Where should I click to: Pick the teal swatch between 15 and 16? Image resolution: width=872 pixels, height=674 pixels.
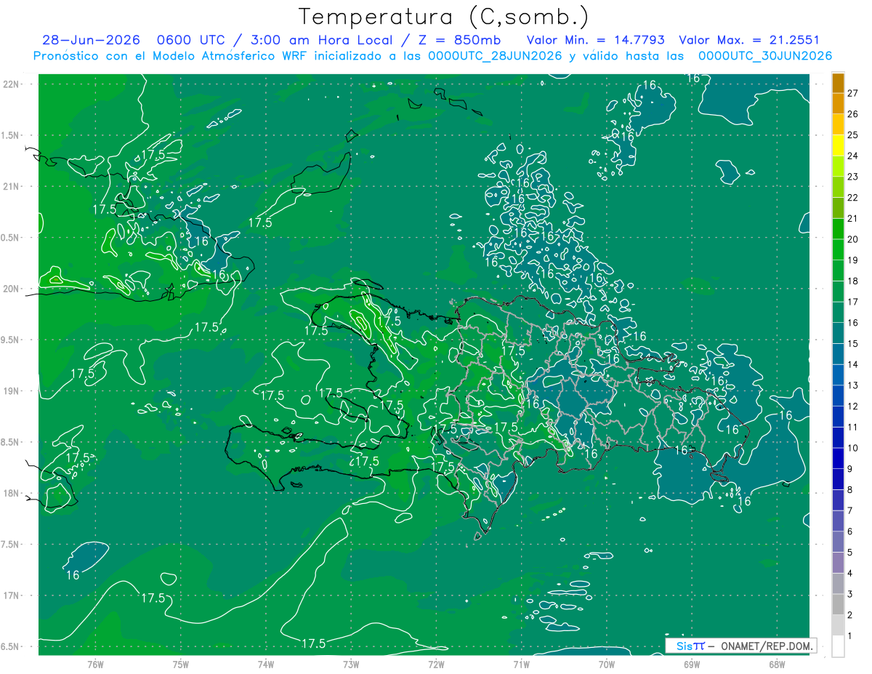(x=838, y=333)
